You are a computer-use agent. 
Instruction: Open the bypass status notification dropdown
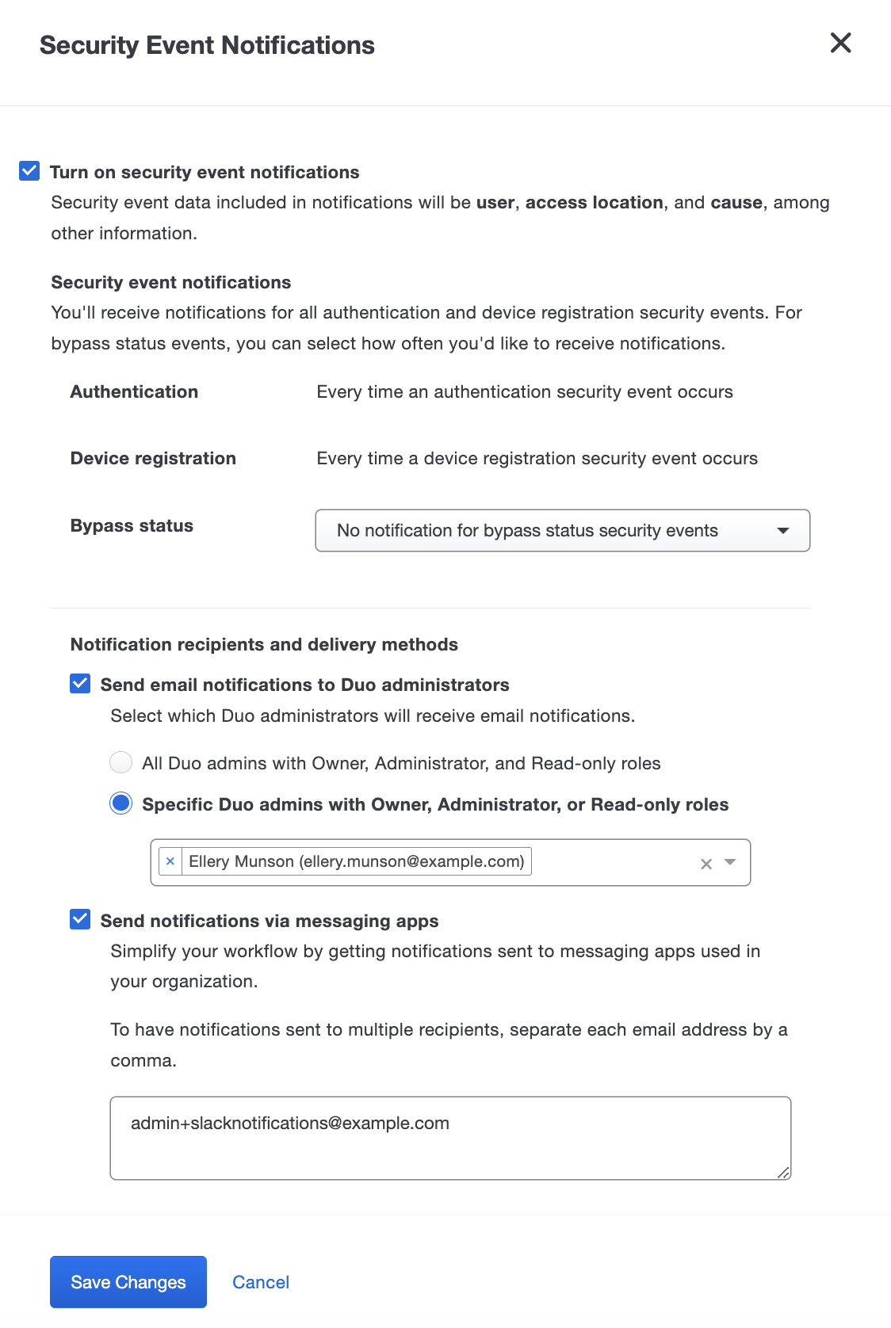tap(562, 531)
